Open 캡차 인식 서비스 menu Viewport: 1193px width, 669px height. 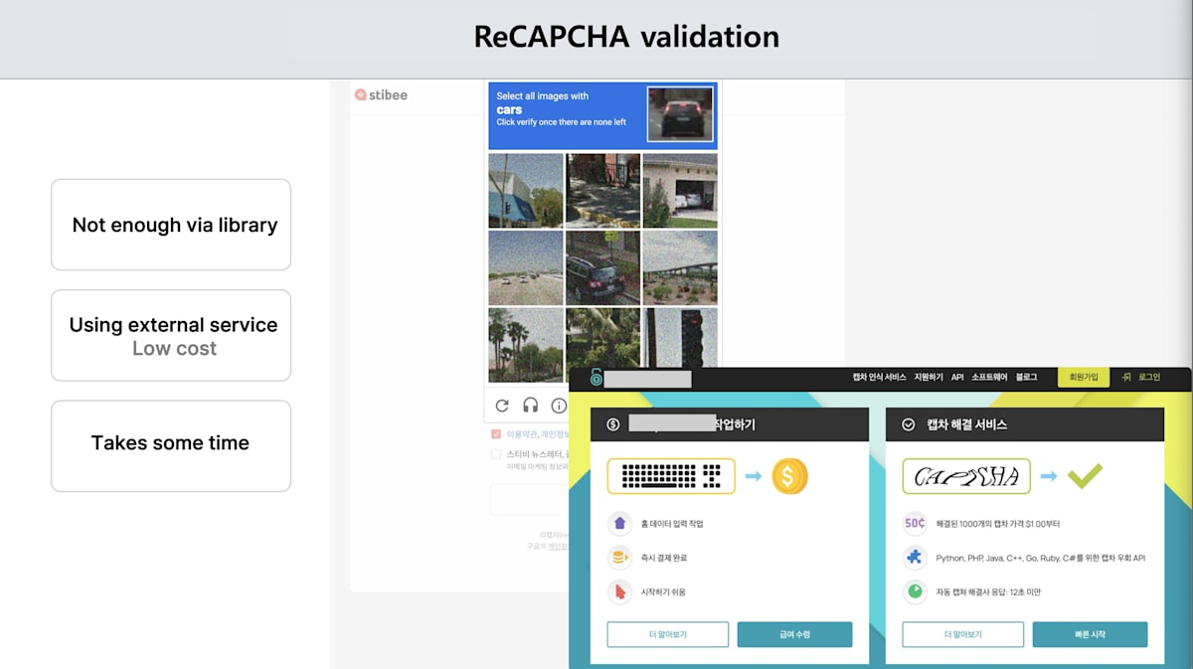coord(879,378)
